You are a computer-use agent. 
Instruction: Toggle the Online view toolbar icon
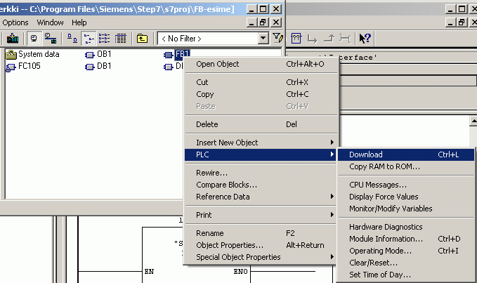pos(34,39)
